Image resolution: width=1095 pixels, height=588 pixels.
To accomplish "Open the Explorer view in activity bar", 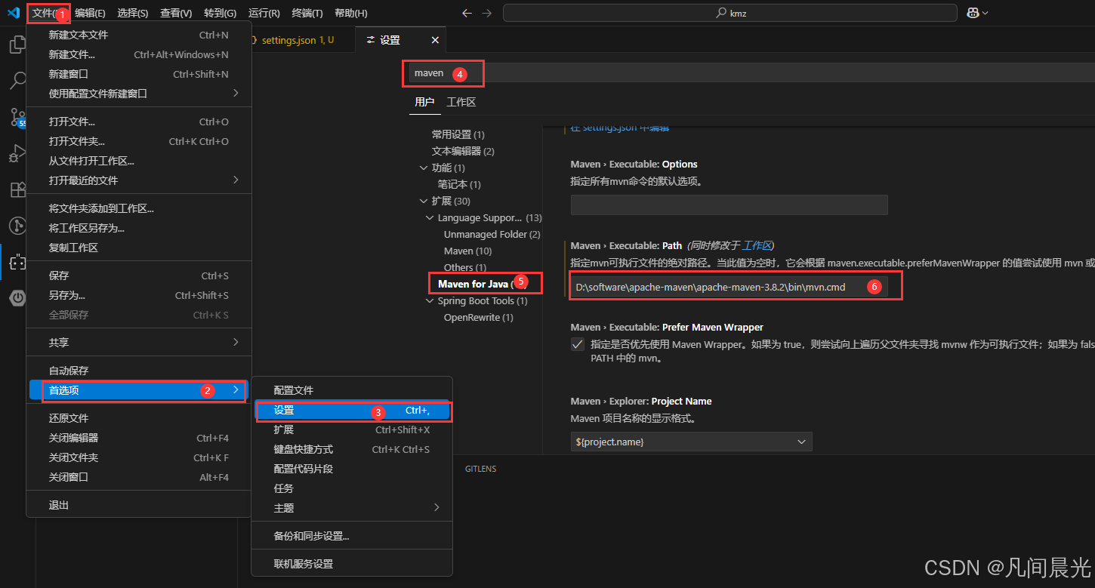I will (x=17, y=45).
